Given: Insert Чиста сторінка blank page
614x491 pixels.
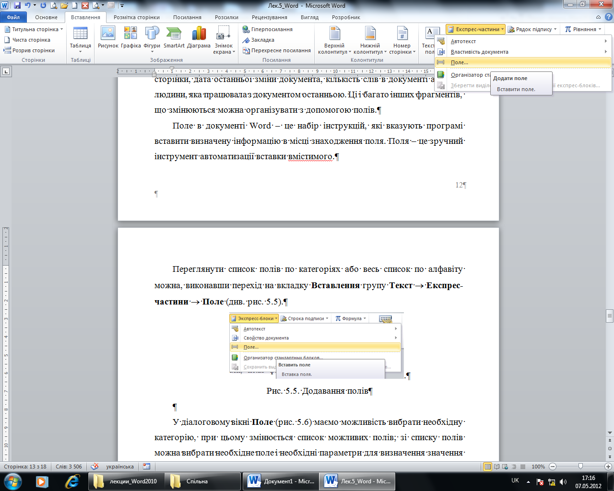Looking at the screenshot, I should pyautogui.click(x=27, y=40).
